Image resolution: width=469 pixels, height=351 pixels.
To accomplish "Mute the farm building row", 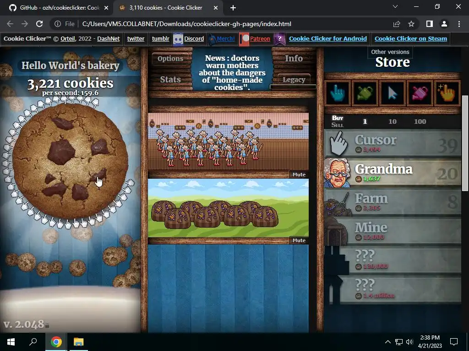I will coord(299,240).
